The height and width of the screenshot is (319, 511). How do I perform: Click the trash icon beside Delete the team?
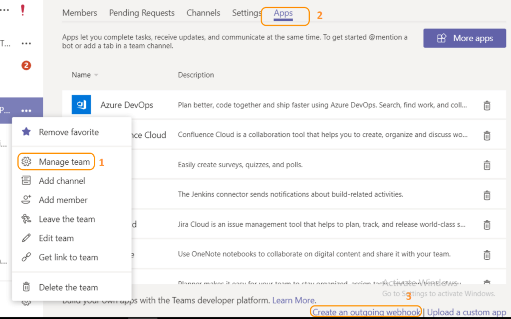click(26, 287)
